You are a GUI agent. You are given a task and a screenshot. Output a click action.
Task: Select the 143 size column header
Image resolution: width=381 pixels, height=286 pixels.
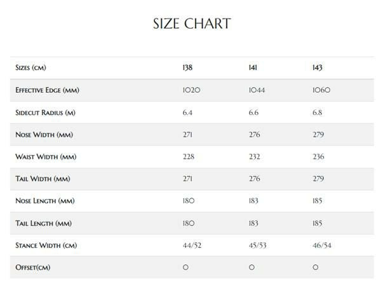pyautogui.click(x=317, y=68)
